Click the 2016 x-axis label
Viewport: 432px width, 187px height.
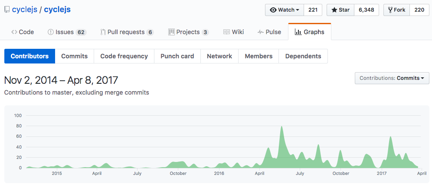tap(219, 174)
